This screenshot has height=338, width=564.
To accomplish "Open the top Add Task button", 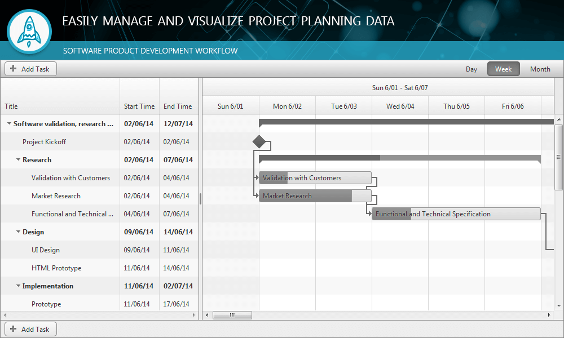I will coord(30,68).
